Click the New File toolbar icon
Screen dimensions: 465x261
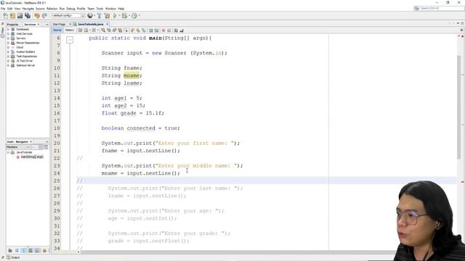pyautogui.click(x=5, y=16)
